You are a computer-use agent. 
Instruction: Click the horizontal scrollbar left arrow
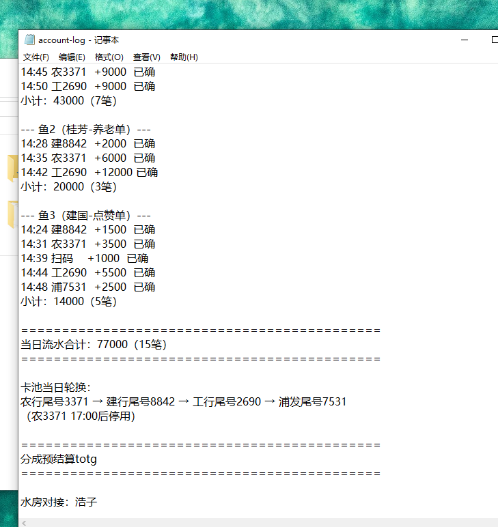24,523
